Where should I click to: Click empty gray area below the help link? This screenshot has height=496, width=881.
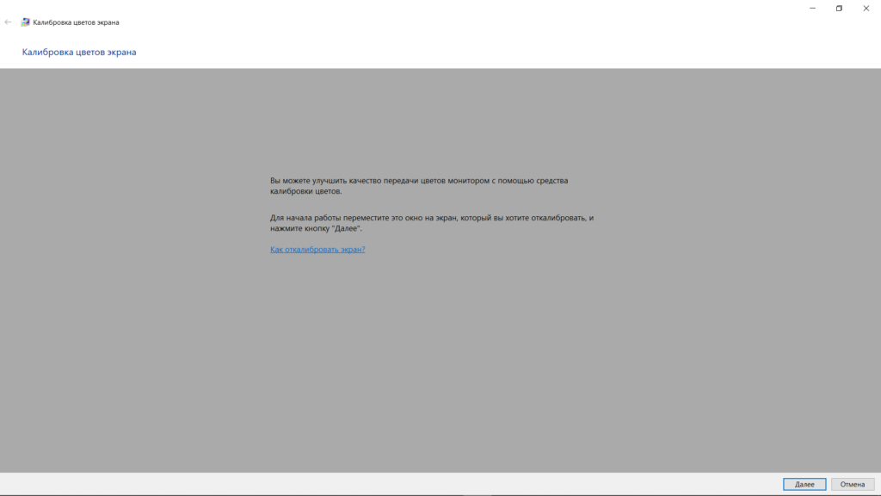(x=430, y=362)
